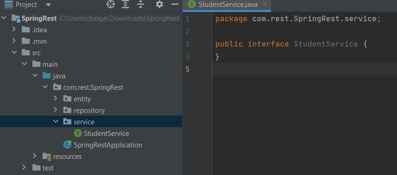Viewport: 397px width, 175px height.
Task: Collapse the SpringRest project root node
Action: (x=4, y=18)
